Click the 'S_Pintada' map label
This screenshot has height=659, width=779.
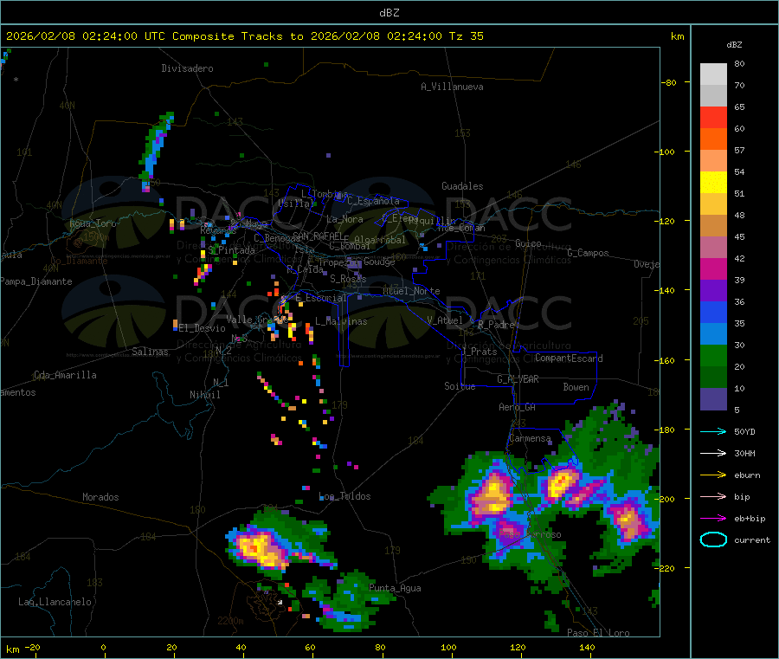[231, 250]
